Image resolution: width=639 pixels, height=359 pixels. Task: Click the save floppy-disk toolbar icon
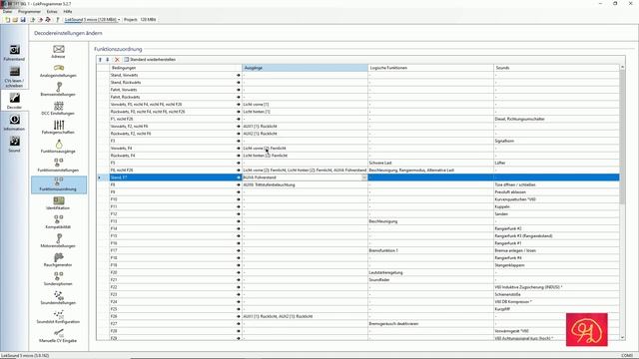pos(23,20)
